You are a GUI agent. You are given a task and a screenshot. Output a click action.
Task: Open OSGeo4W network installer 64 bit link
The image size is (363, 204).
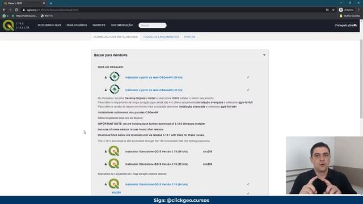coord(154,78)
